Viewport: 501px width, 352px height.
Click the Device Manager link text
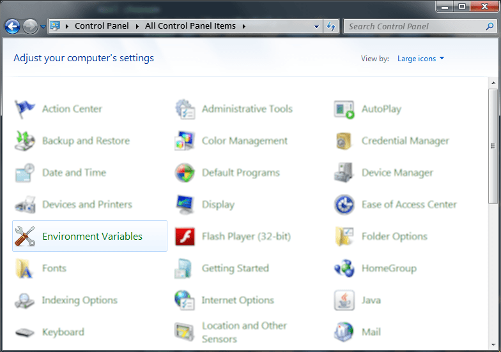[397, 173]
